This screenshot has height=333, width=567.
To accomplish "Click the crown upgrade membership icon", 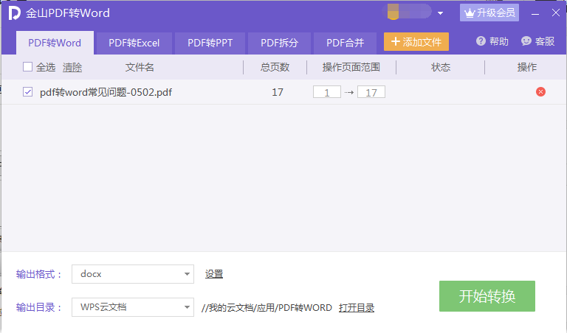I will pos(469,13).
